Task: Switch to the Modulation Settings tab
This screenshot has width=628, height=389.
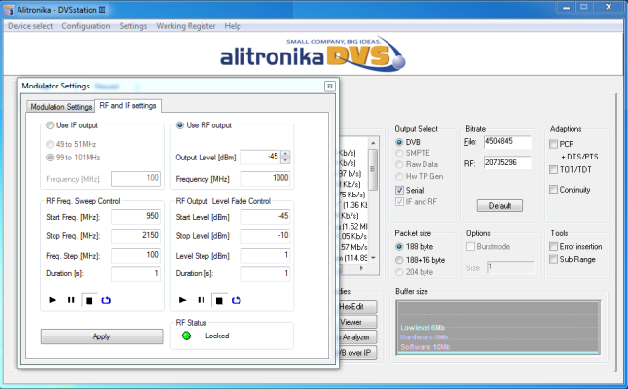Action: click(x=59, y=106)
